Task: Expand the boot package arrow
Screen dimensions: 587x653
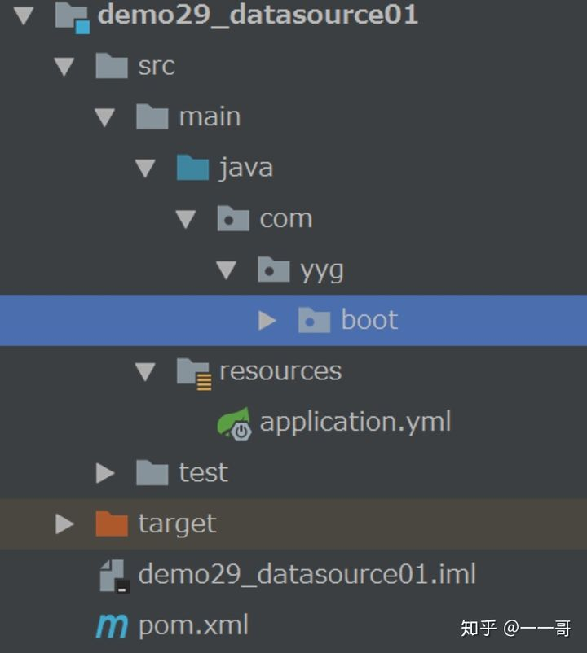Action: 267,321
